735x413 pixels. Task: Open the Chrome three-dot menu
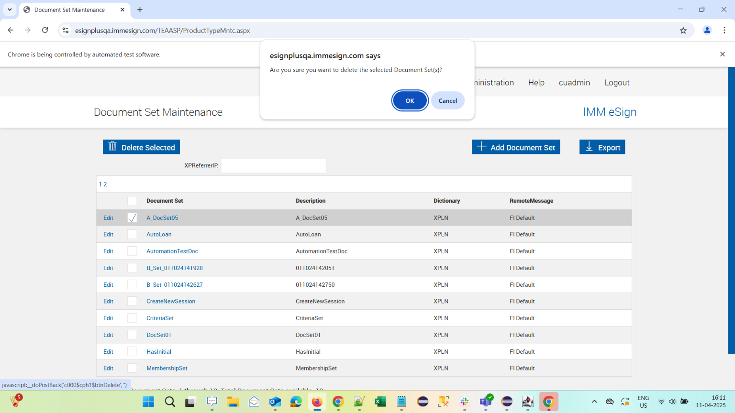point(724,30)
